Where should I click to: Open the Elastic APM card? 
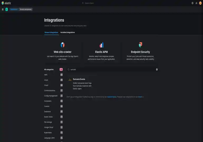(x=101, y=52)
